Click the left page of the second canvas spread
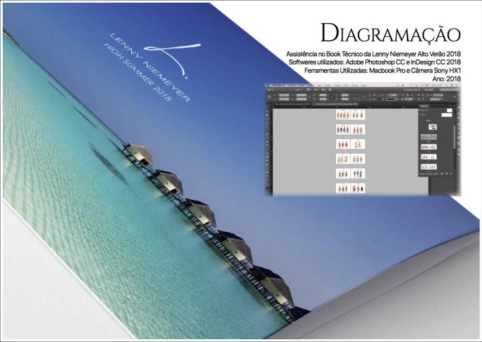 point(343,129)
